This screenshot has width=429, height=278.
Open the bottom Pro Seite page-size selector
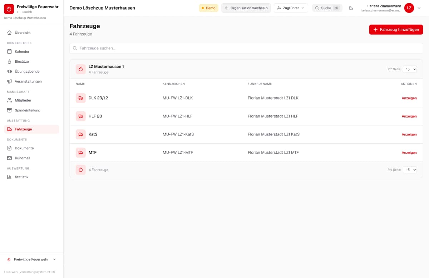pyautogui.click(x=410, y=170)
